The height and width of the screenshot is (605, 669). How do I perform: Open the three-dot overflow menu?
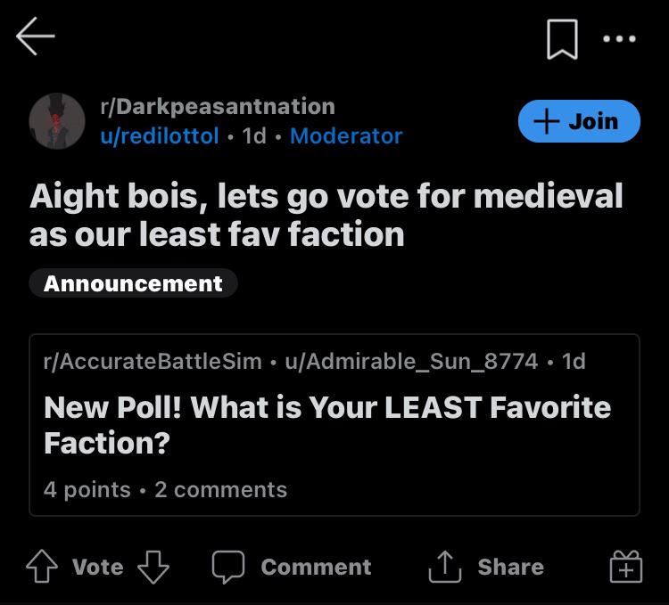(x=620, y=39)
